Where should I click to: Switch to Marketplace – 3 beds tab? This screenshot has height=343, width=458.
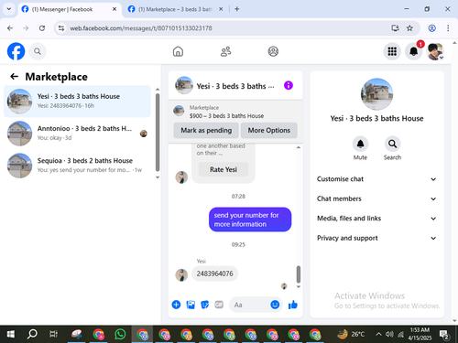176,9
